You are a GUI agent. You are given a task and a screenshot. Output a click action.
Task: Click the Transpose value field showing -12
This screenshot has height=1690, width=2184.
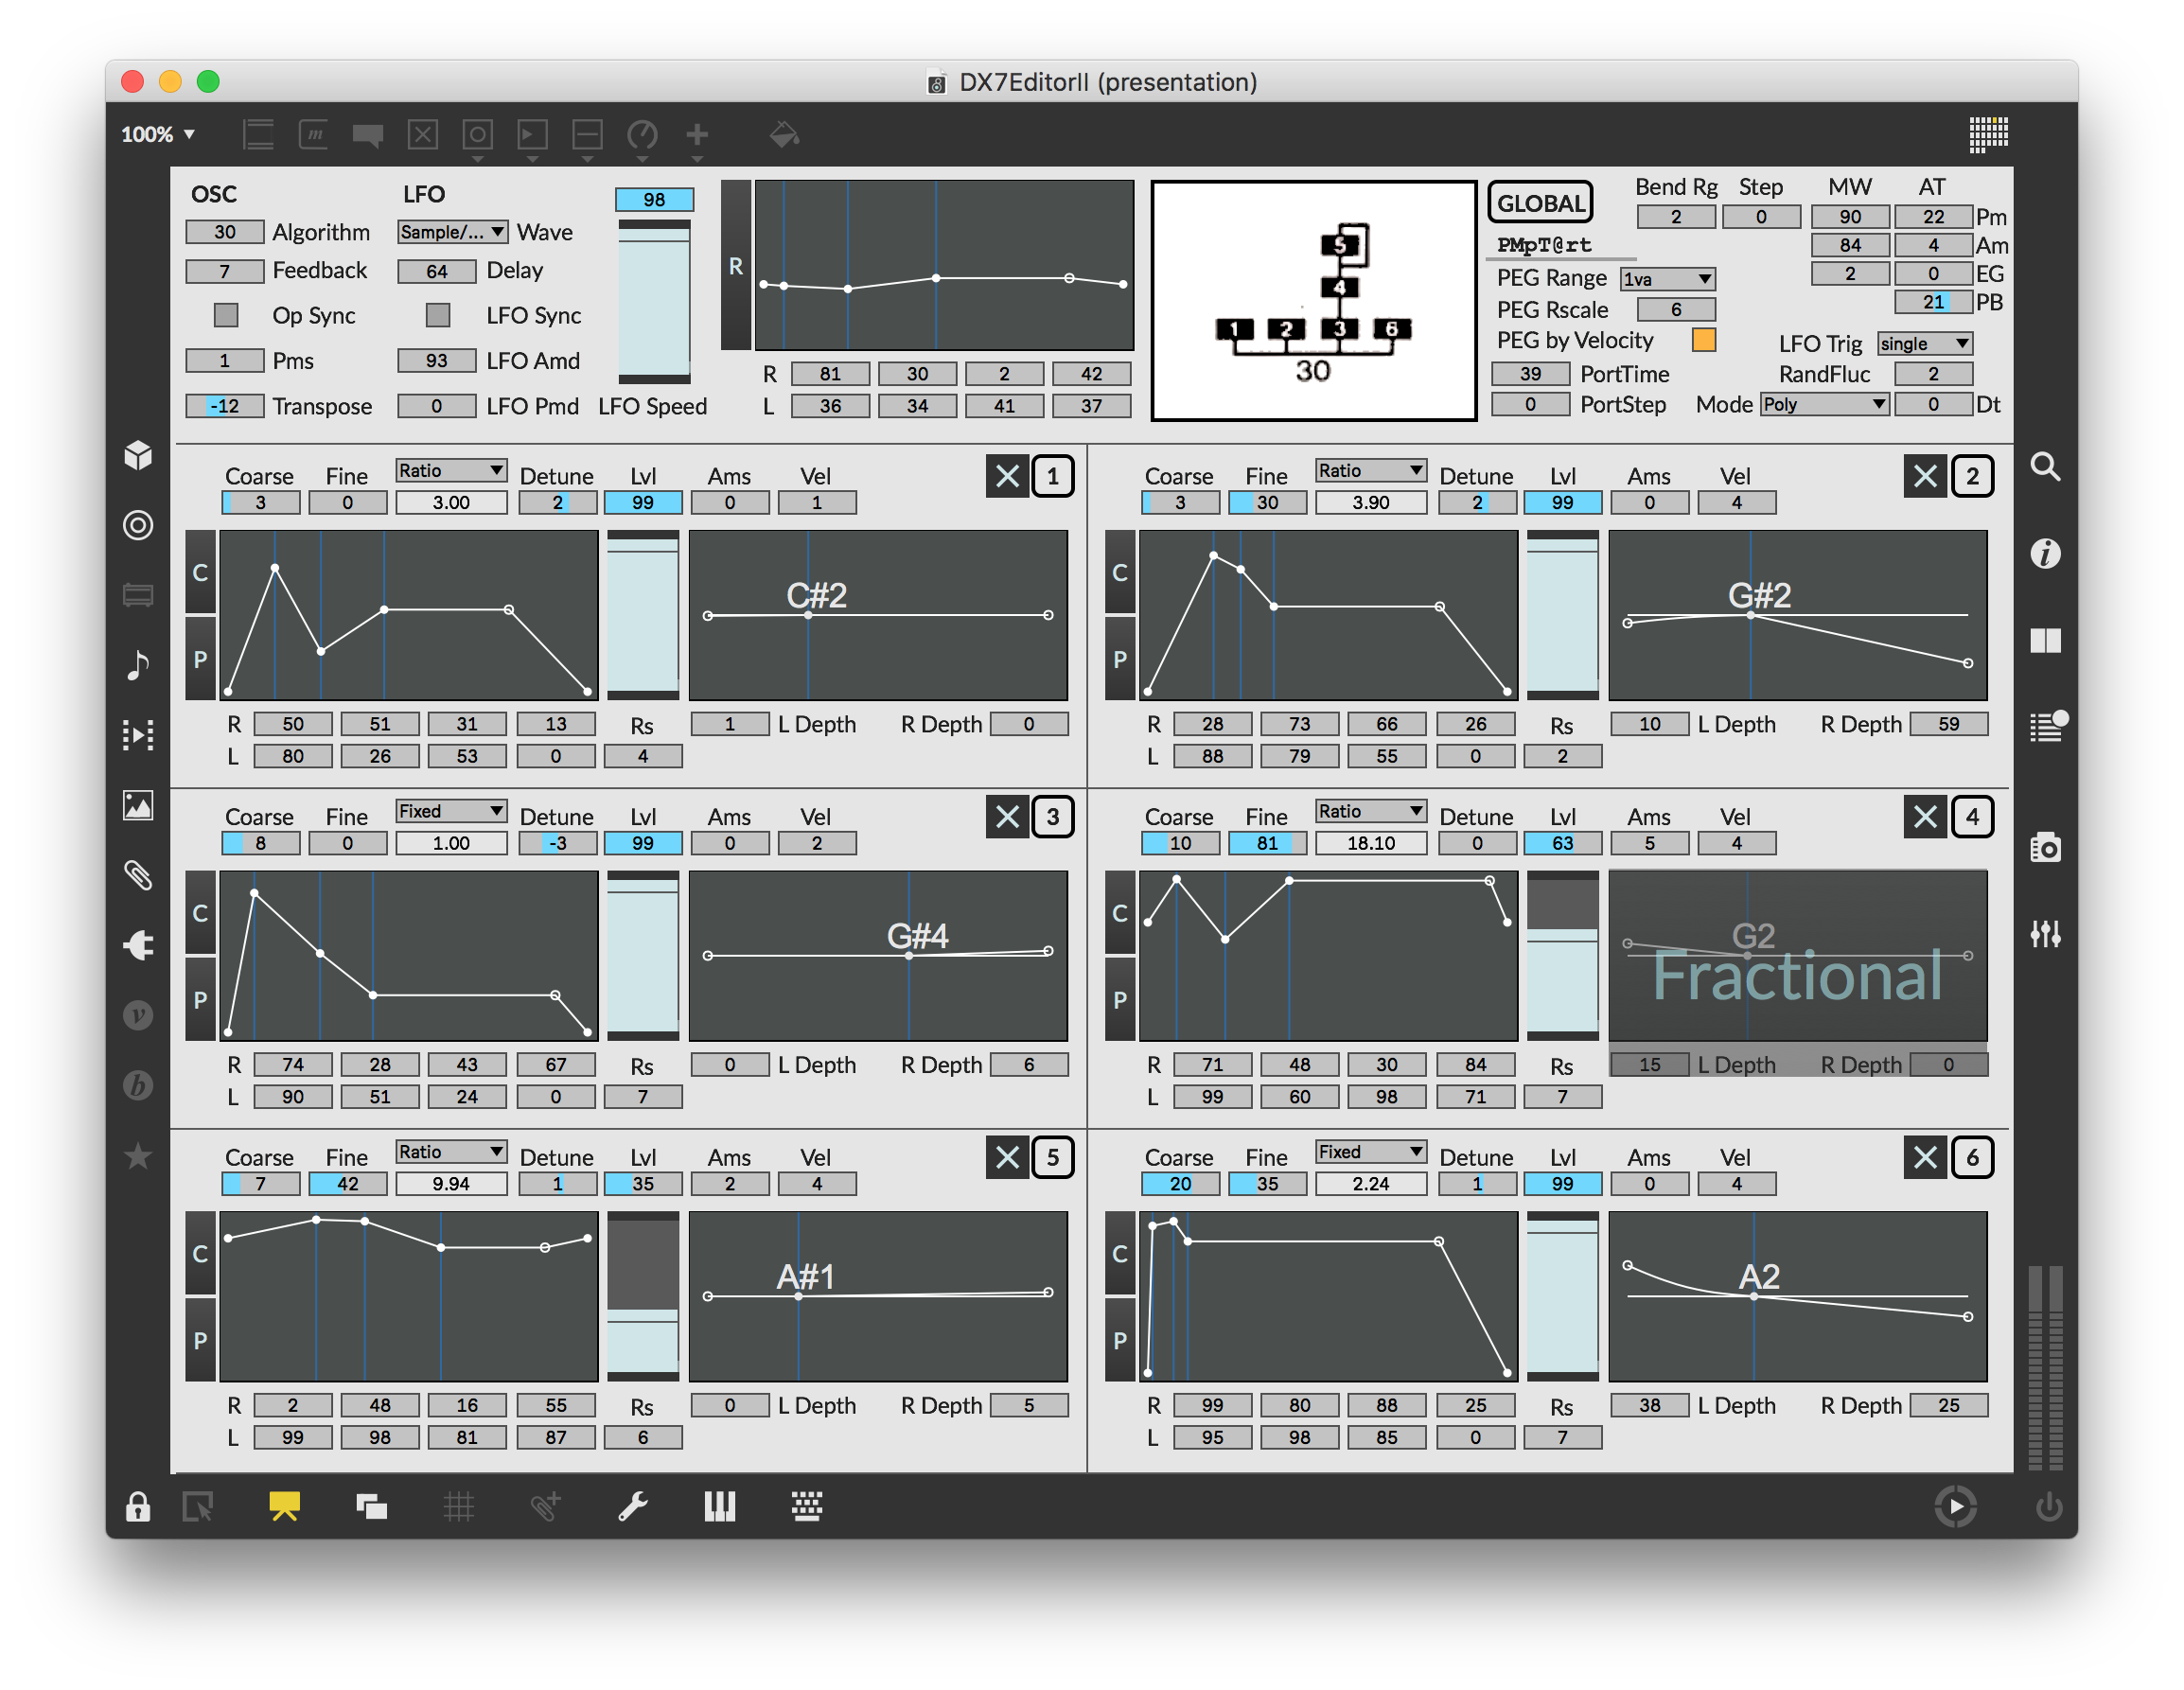pyautogui.click(x=224, y=405)
